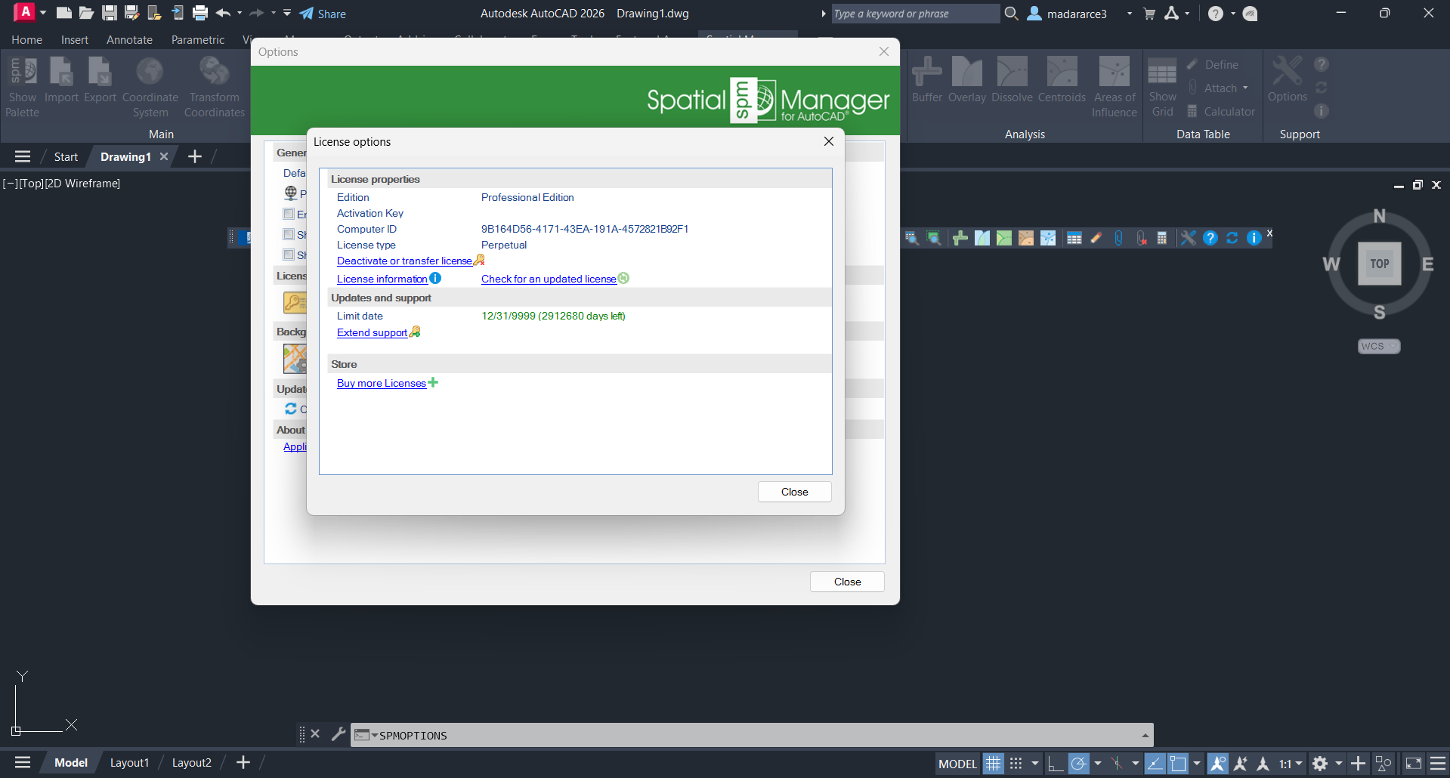Click the Plot printer icon
The image size is (1450, 778).
coord(200,13)
